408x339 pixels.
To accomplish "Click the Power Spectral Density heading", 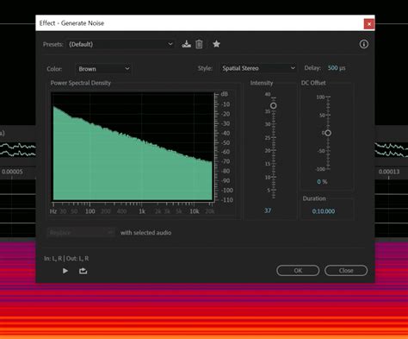I will click(81, 83).
